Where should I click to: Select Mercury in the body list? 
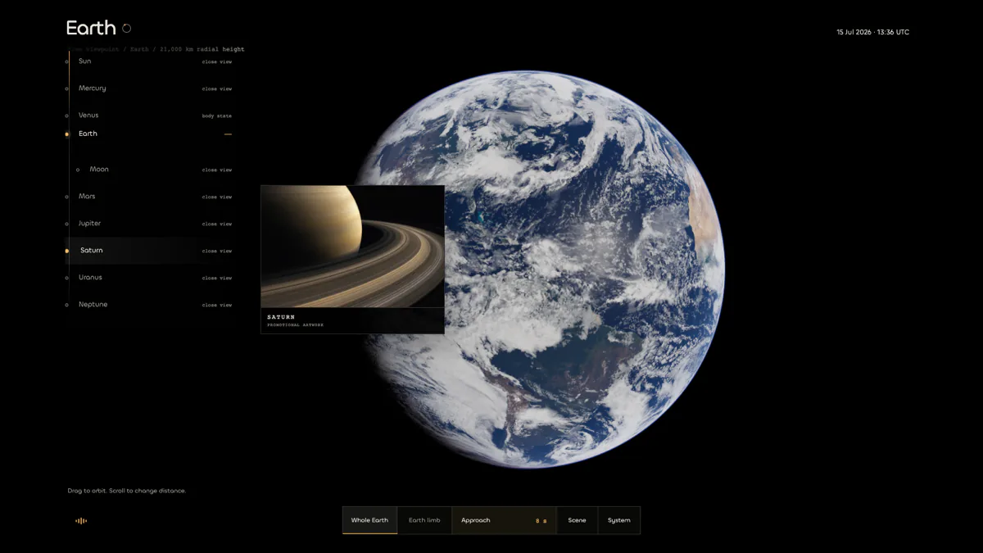click(x=92, y=88)
